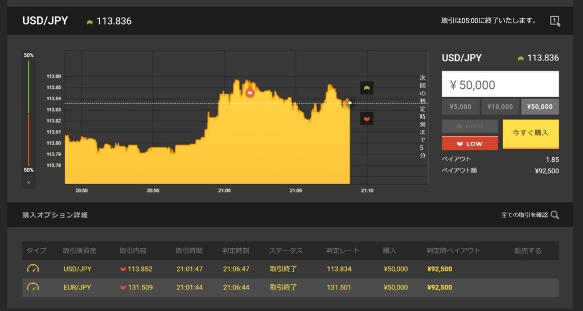This screenshot has width=583, height=311.
Task: Click the 取引時間 column header
Action: [x=189, y=251]
